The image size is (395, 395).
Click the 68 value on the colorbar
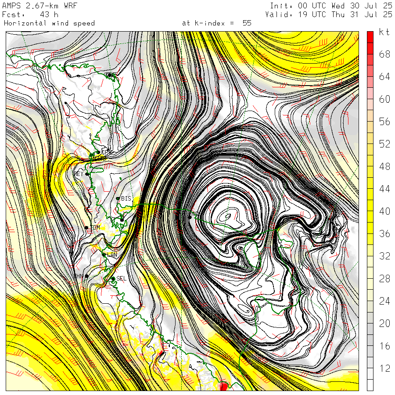384,54
